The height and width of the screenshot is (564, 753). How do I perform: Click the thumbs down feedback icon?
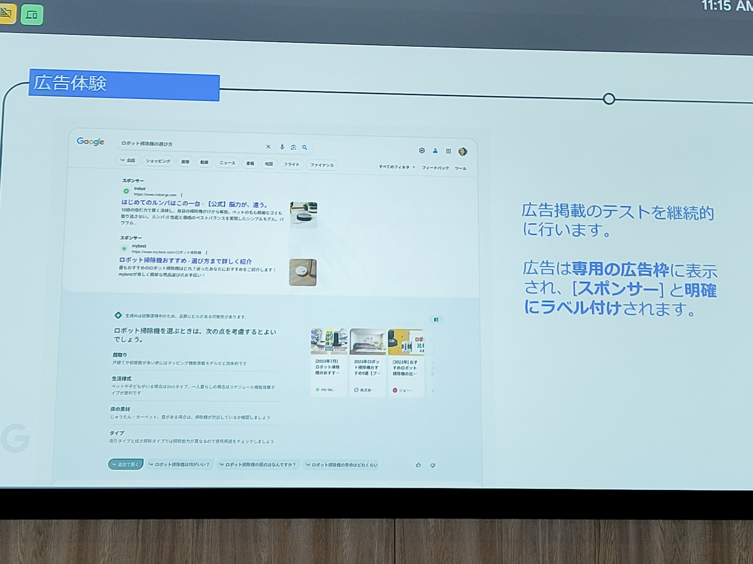coord(433,465)
